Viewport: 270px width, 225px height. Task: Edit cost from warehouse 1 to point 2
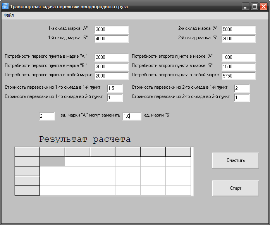(x=115, y=98)
